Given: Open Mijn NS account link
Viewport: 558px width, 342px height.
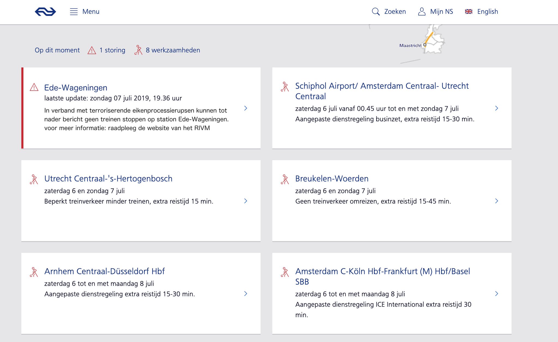Looking at the screenshot, I should (x=441, y=12).
